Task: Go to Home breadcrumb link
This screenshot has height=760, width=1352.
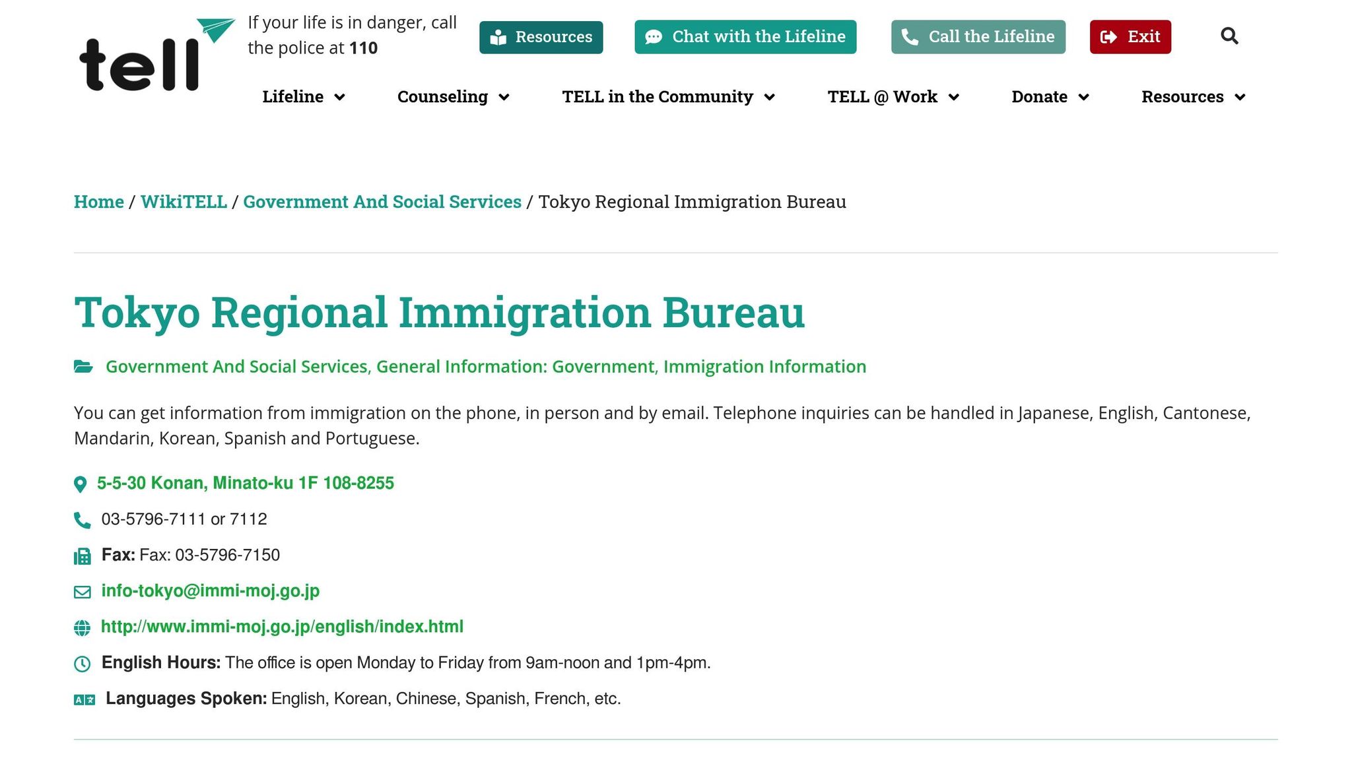Action: [99, 202]
